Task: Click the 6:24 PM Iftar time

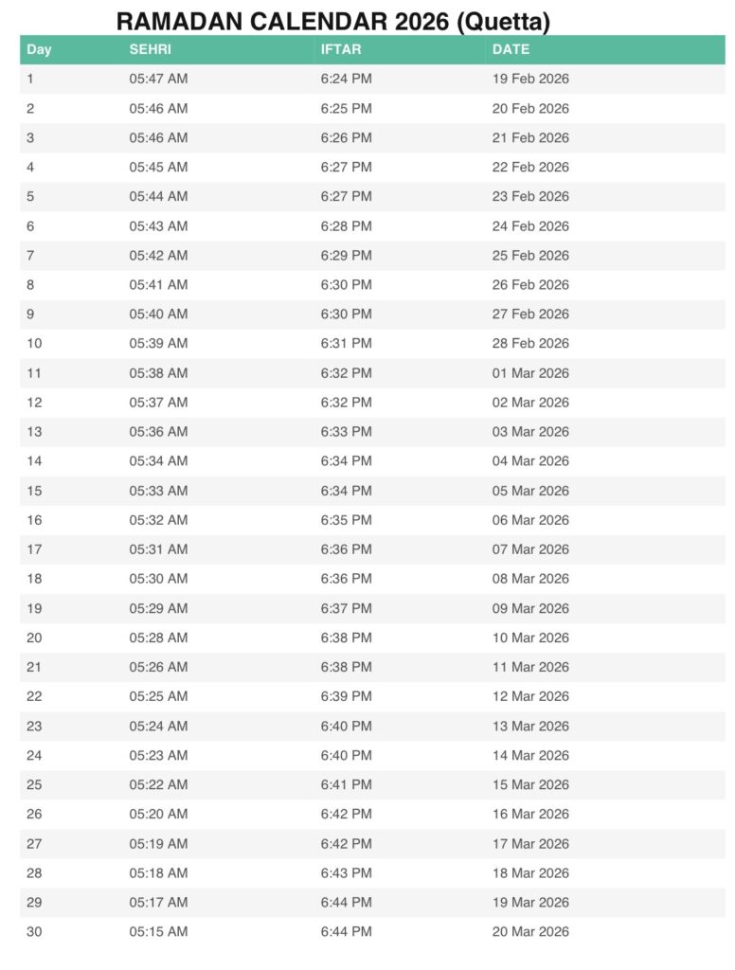Action: point(346,79)
